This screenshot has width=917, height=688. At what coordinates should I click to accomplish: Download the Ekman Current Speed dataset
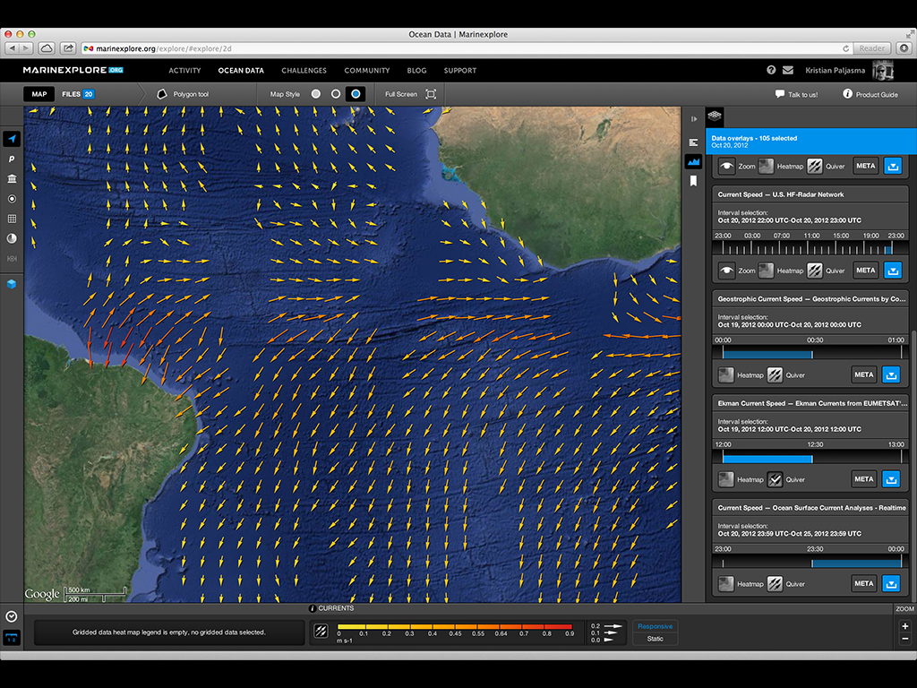click(892, 479)
